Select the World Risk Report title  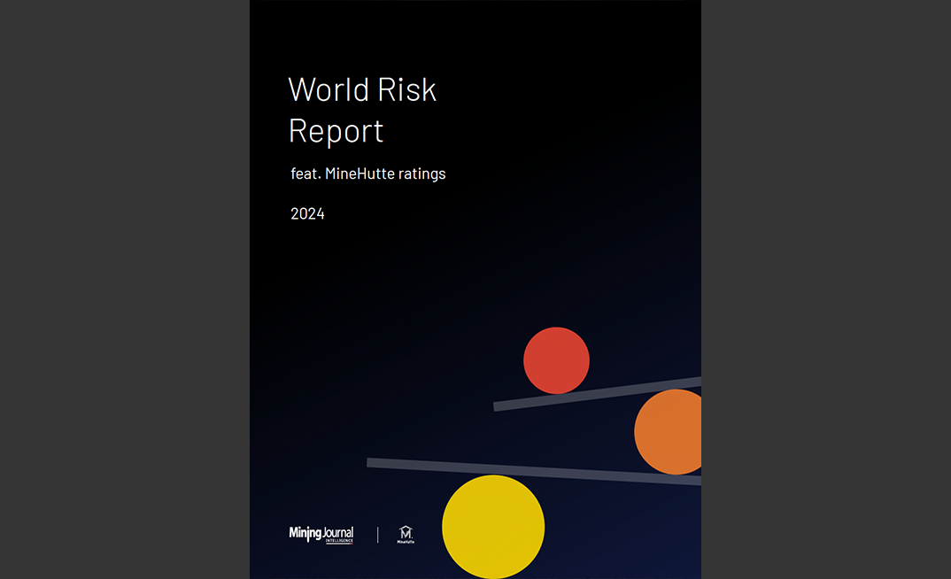pyautogui.click(x=362, y=109)
